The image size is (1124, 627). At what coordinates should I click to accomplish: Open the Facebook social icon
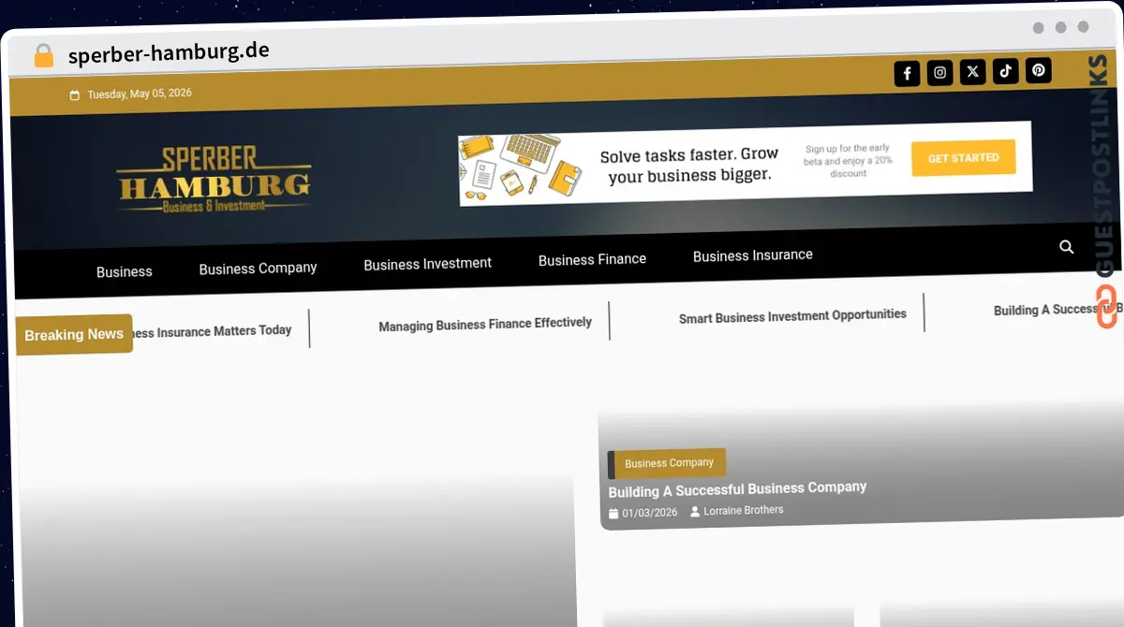(x=907, y=74)
